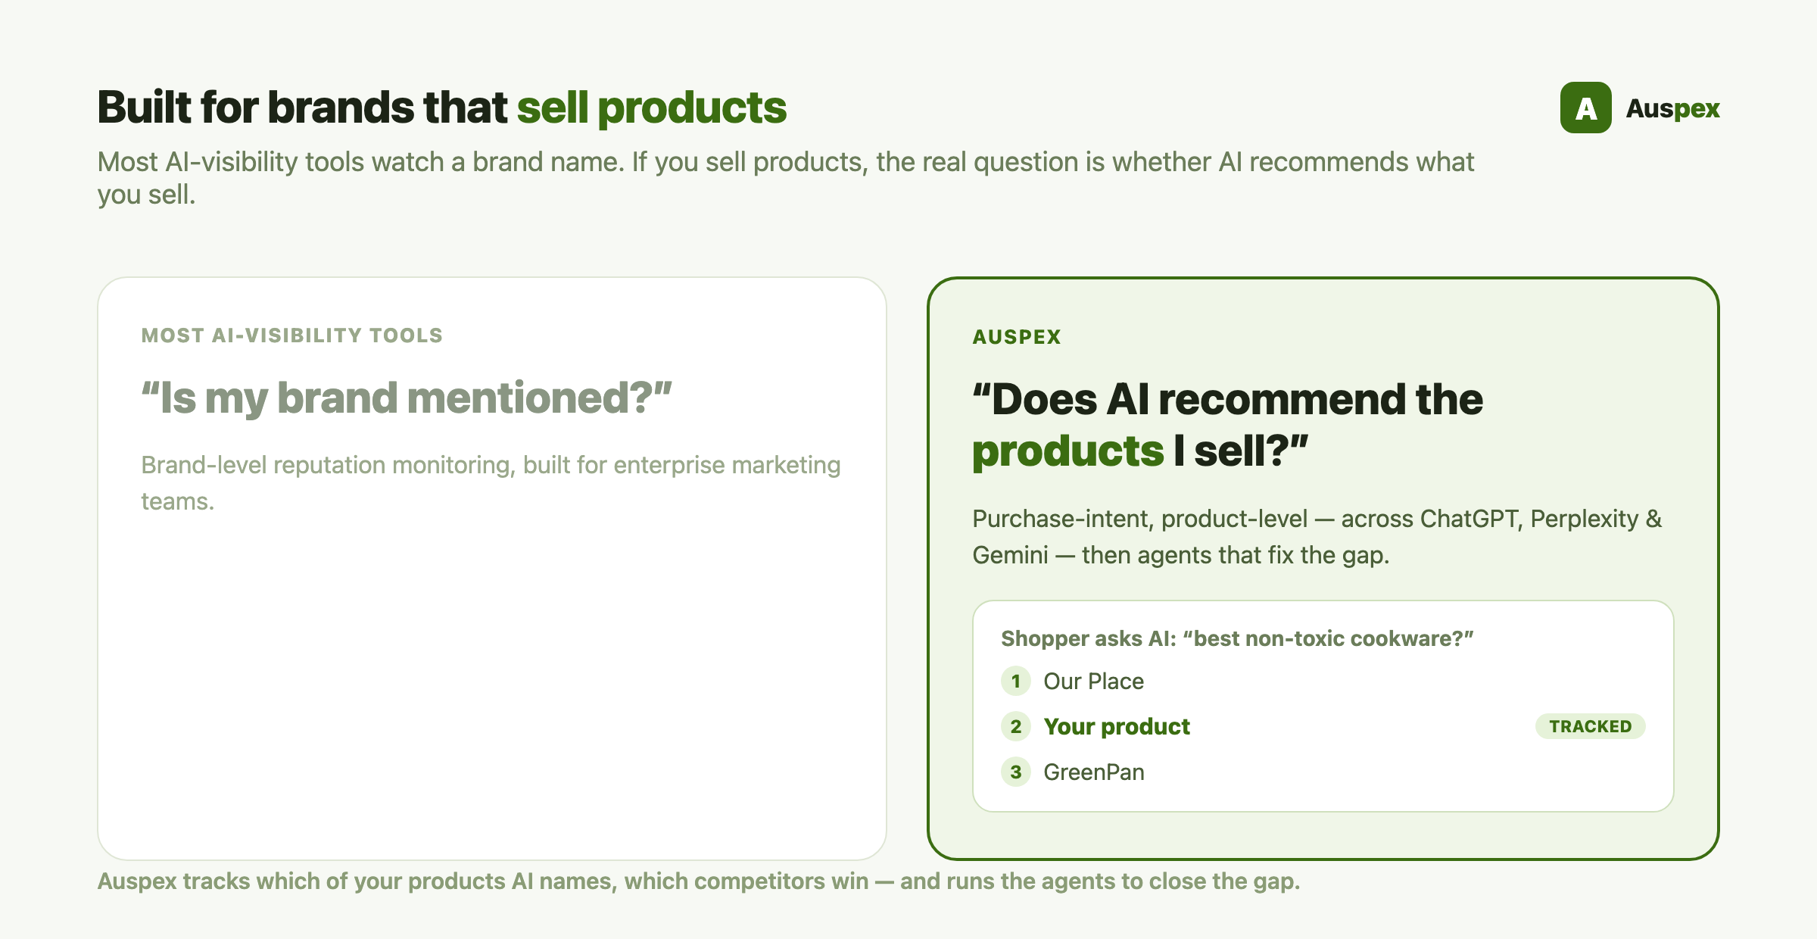This screenshot has height=939, width=1817.
Task: Select the number 2 rank badge
Action: tap(1015, 726)
